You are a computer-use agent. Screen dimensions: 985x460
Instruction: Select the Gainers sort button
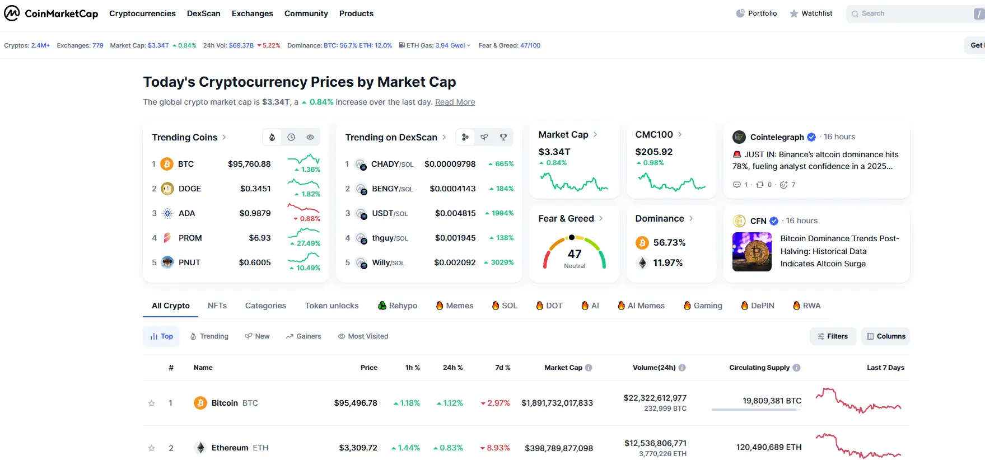pos(304,336)
